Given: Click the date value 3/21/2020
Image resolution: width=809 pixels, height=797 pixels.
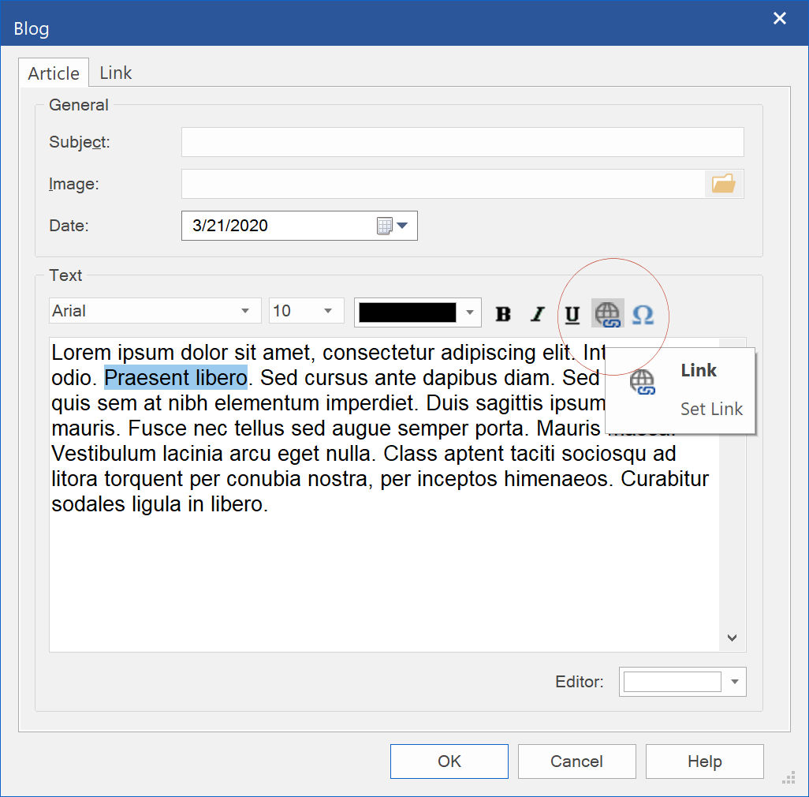Looking at the screenshot, I should click(x=230, y=226).
